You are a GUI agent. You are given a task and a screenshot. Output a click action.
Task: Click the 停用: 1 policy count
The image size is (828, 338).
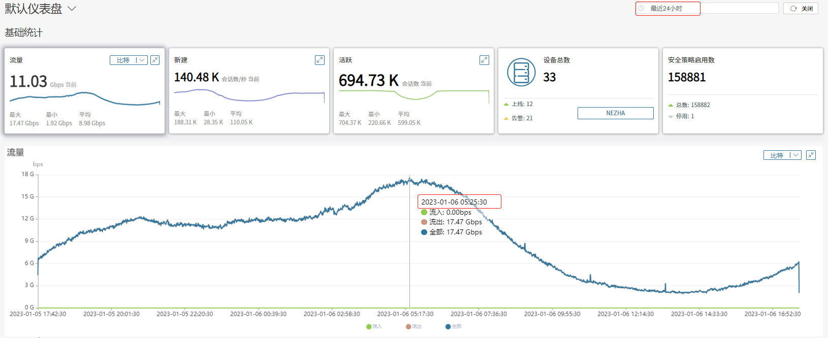tap(685, 116)
